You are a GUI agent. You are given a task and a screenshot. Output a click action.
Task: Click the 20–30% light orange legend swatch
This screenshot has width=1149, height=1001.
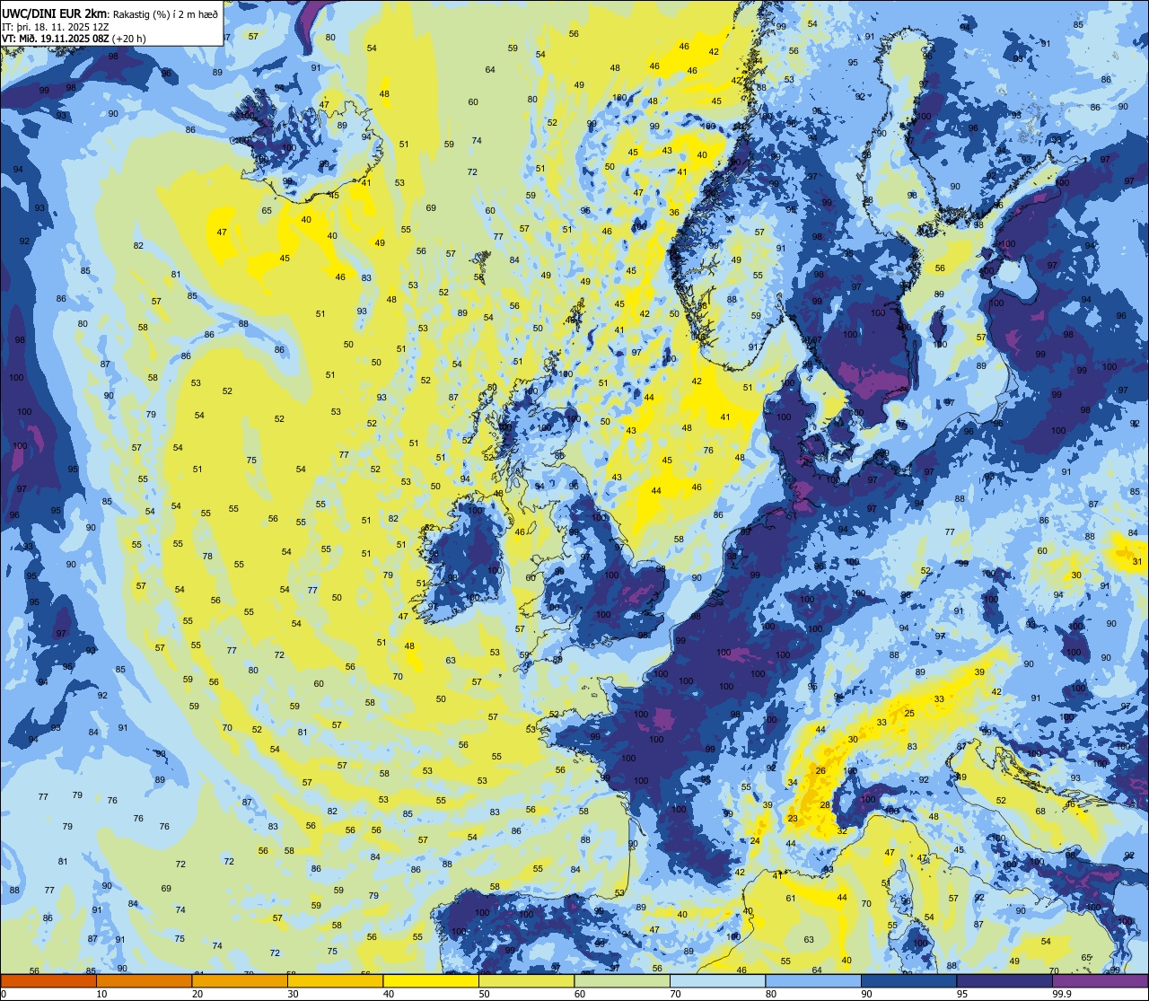(x=240, y=980)
